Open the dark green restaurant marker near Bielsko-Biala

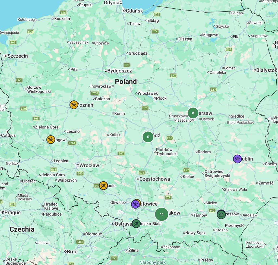point(136,223)
